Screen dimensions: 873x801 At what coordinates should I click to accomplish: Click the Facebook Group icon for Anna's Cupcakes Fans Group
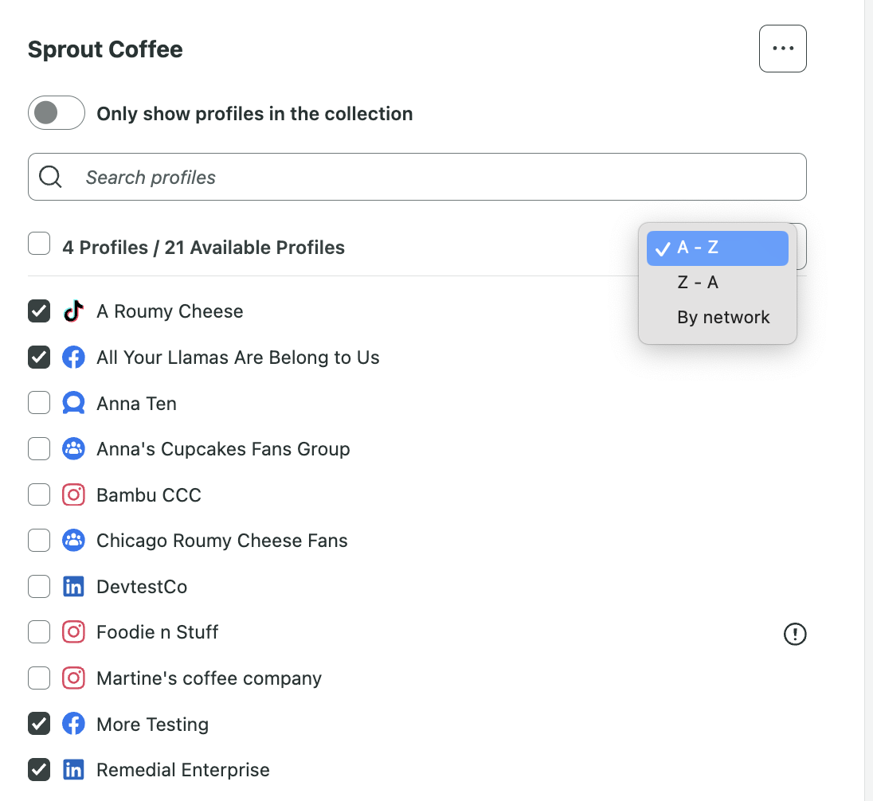click(x=73, y=448)
